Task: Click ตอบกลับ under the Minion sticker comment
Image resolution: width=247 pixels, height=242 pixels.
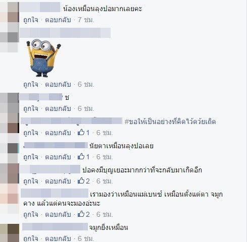Action: click(58, 85)
